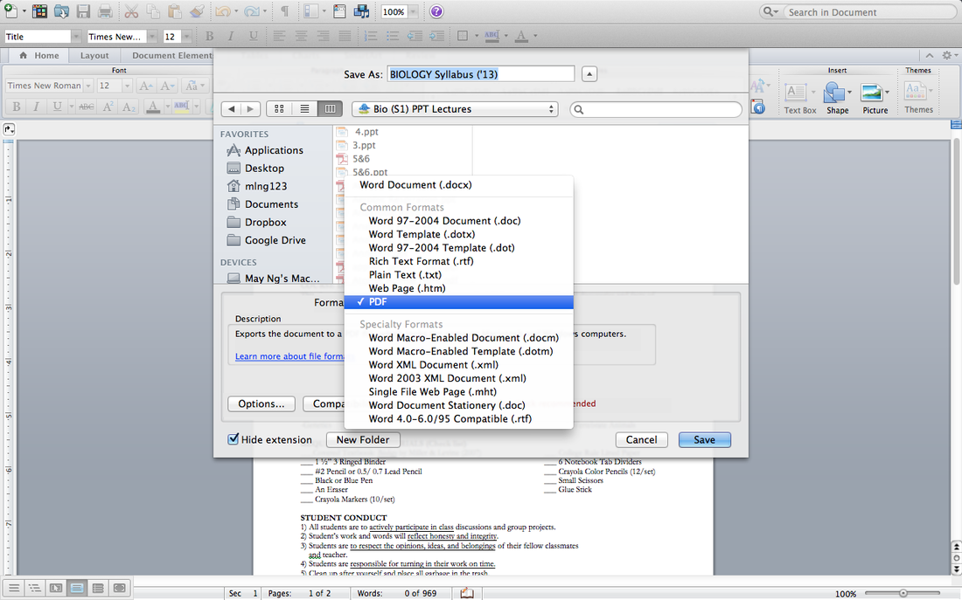The image size is (962, 600).
Task: Click the Save As filename field
Action: point(481,74)
